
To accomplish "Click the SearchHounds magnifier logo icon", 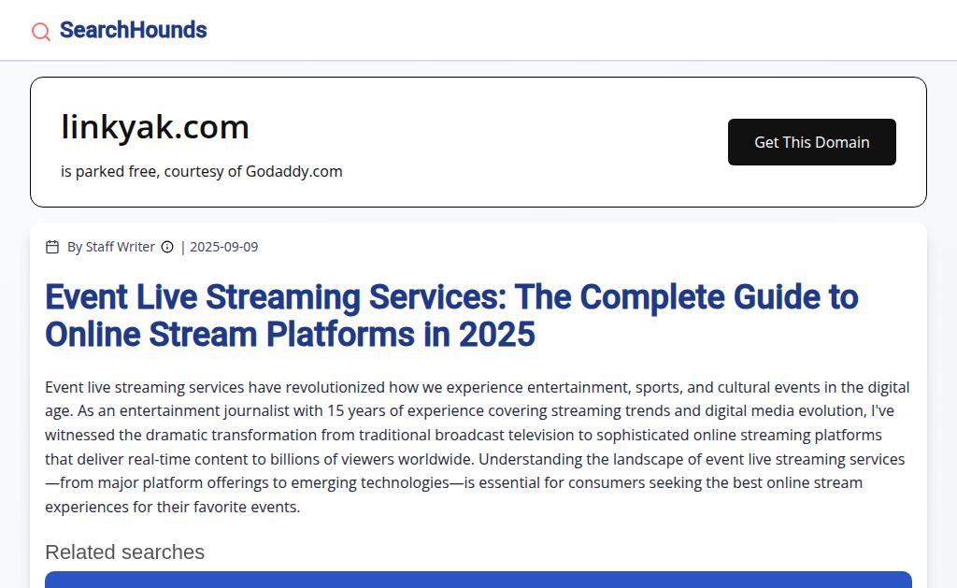I will click(41, 31).
